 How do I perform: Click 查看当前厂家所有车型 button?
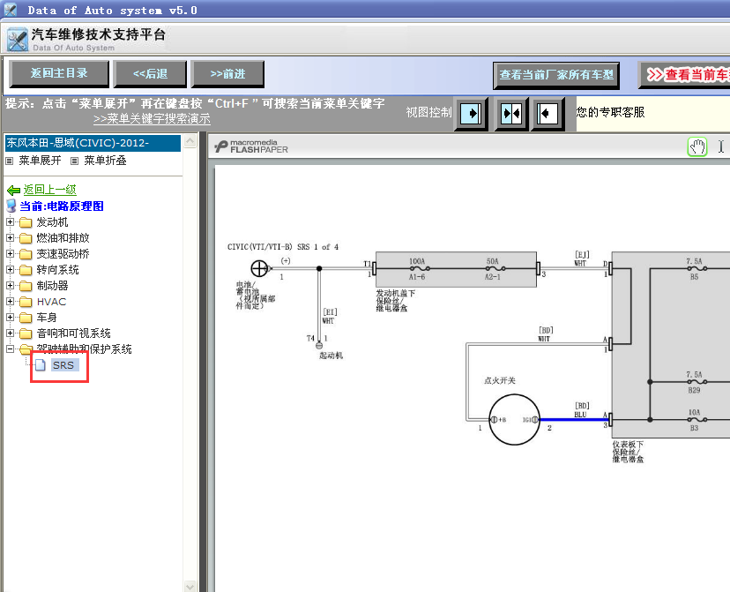556,75
